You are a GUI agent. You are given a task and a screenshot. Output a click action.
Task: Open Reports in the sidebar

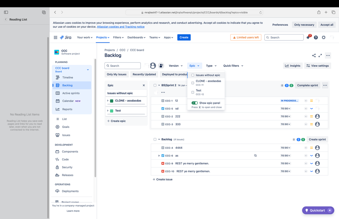point(67,109)
